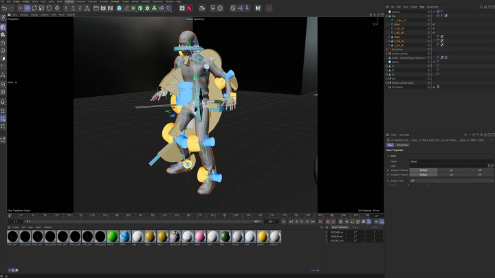Screen dimensions: 495x278
Task: Toggle the X axis lock
Action: click(x=66, y=8)
